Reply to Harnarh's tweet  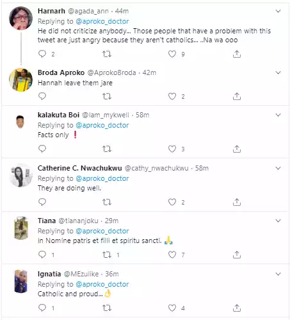42,54
